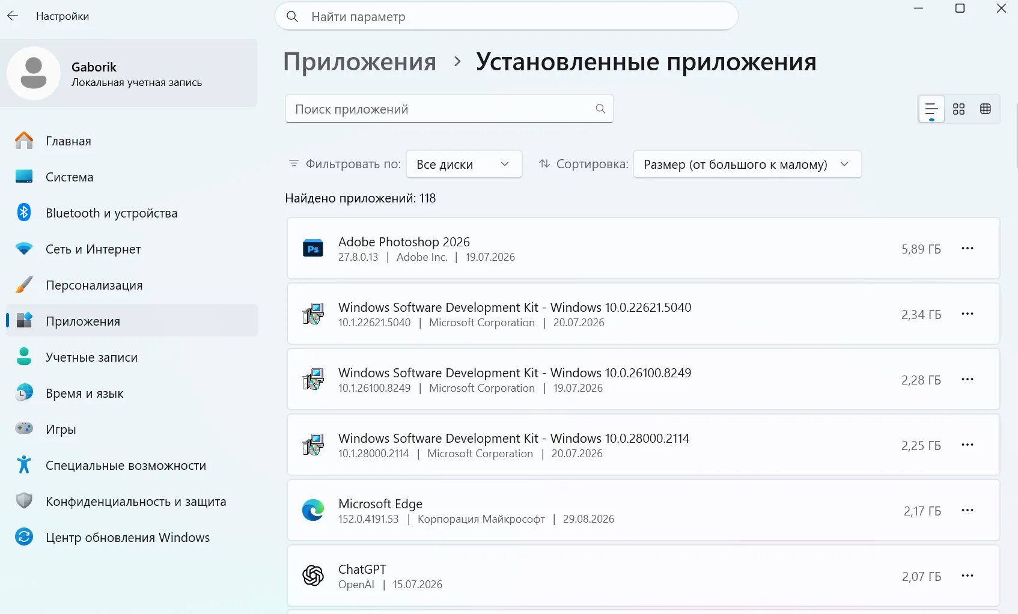Click the Персонализация paintbrush icon
The height and width of the screenshot is (614, 1018).
(24, 285)
